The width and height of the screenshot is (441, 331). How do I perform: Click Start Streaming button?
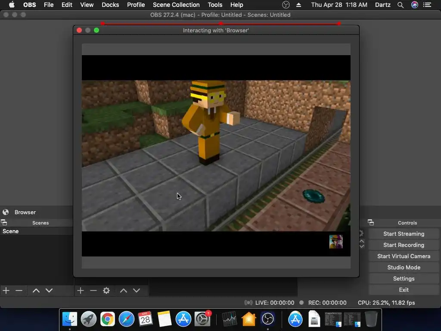point(404,234)
